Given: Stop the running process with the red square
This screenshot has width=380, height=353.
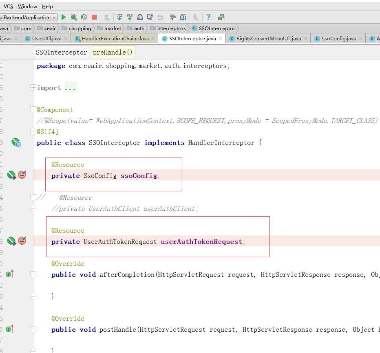Looking at the screenshot, I should (94, 17).
